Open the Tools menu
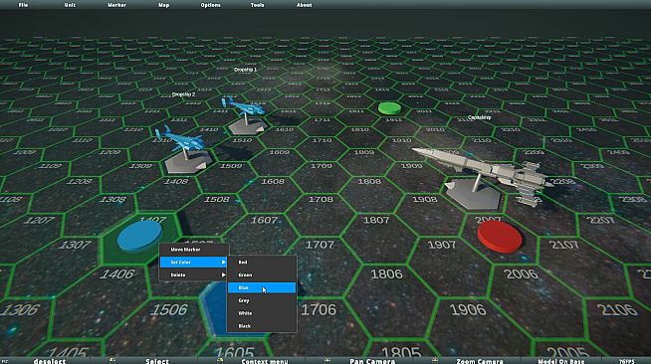The width and height of the screenshot is (651, 364). (x=257, y=5)
